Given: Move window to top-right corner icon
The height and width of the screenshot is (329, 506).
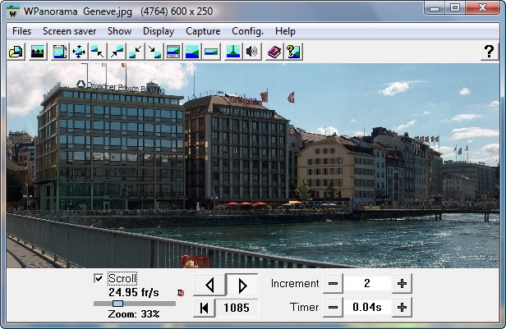Looking at the screenshot, I should [117, 52].
